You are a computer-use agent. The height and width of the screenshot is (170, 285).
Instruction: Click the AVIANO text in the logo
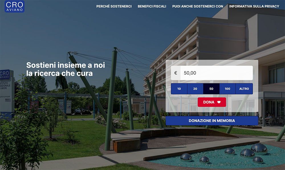tap(15, 10)
